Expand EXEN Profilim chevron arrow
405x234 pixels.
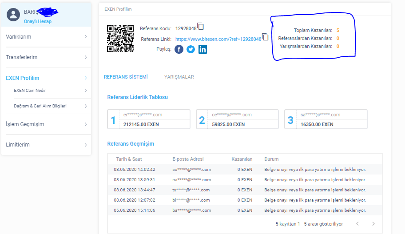click(86, 78)
